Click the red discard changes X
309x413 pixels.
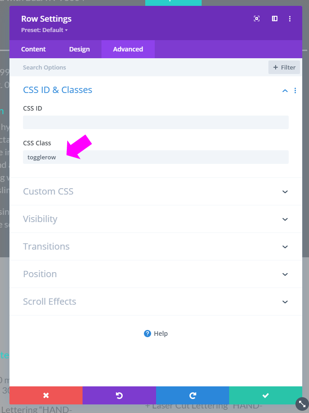[46, 395]
